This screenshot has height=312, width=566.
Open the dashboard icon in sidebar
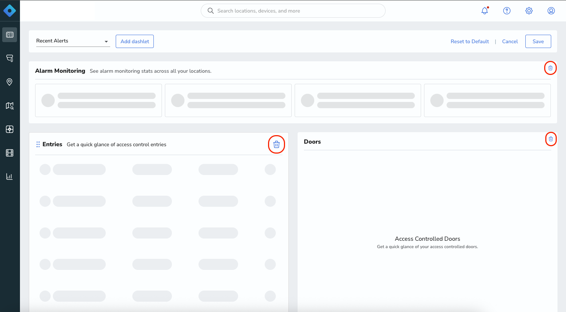point(10,35)
